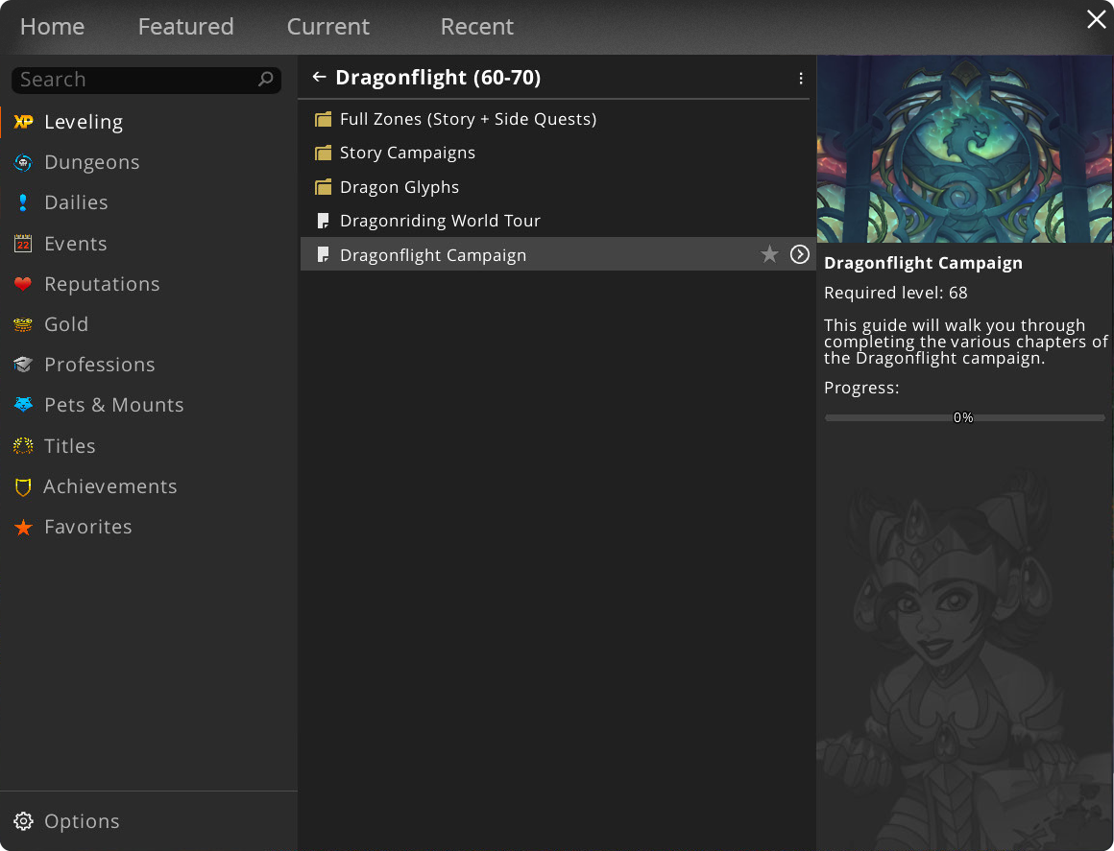Viewport: 1114px width, 851px height.
Task: Switch to the Featured tab
Action: 185,26
